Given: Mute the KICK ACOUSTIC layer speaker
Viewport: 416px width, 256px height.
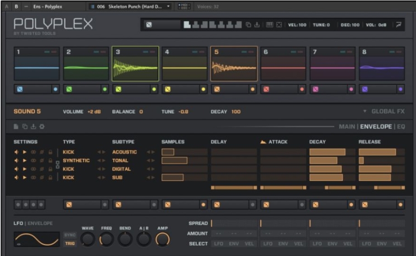Looking at the screenshot, I should 16,152.
